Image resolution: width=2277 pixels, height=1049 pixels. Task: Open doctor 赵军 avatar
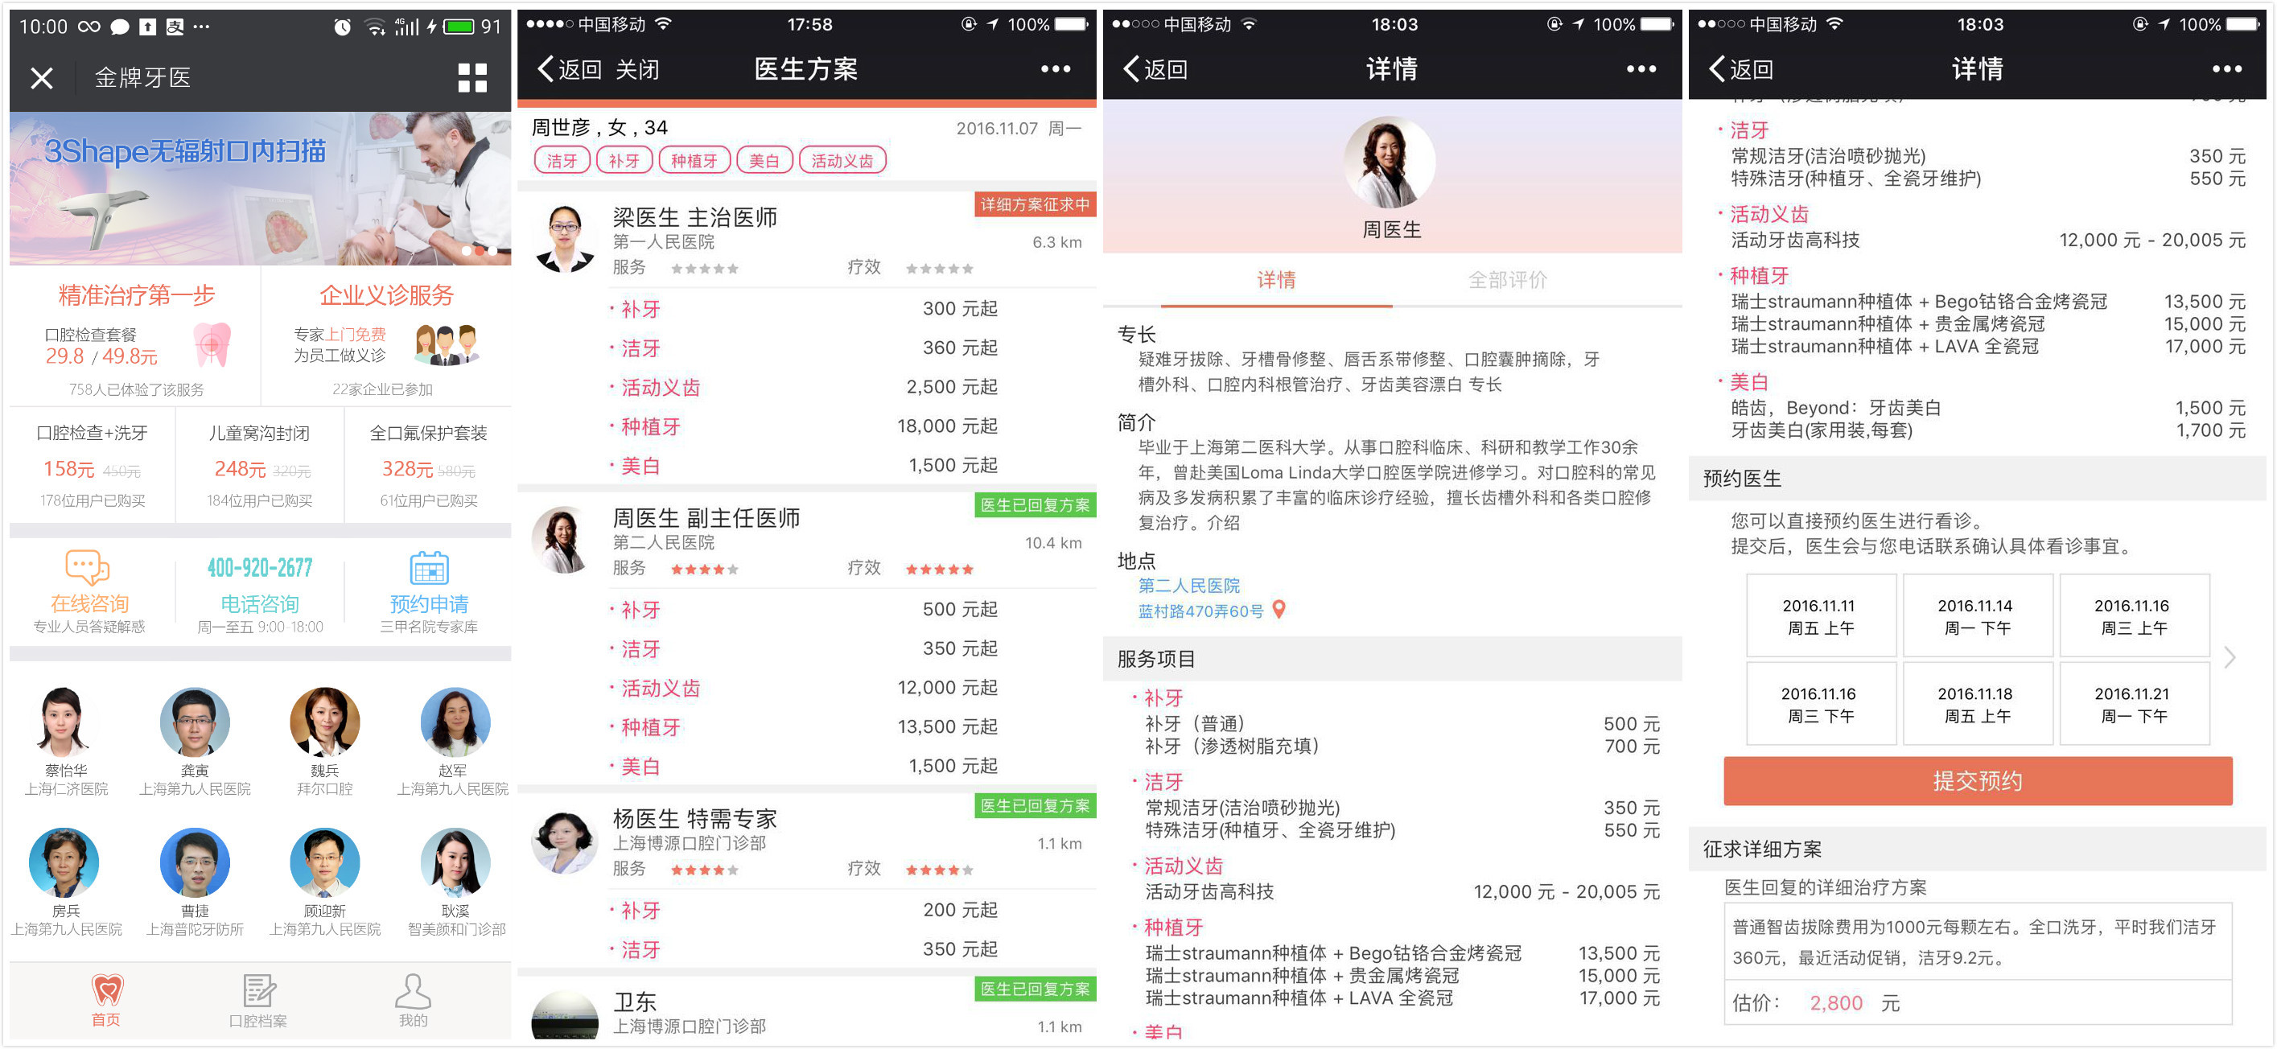pyautogui.click(x=455, y=722)
